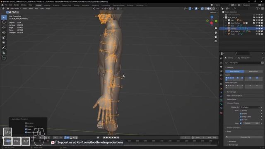The image size is (265, 149).
Task: Open the Render menu
Action: 17,5
